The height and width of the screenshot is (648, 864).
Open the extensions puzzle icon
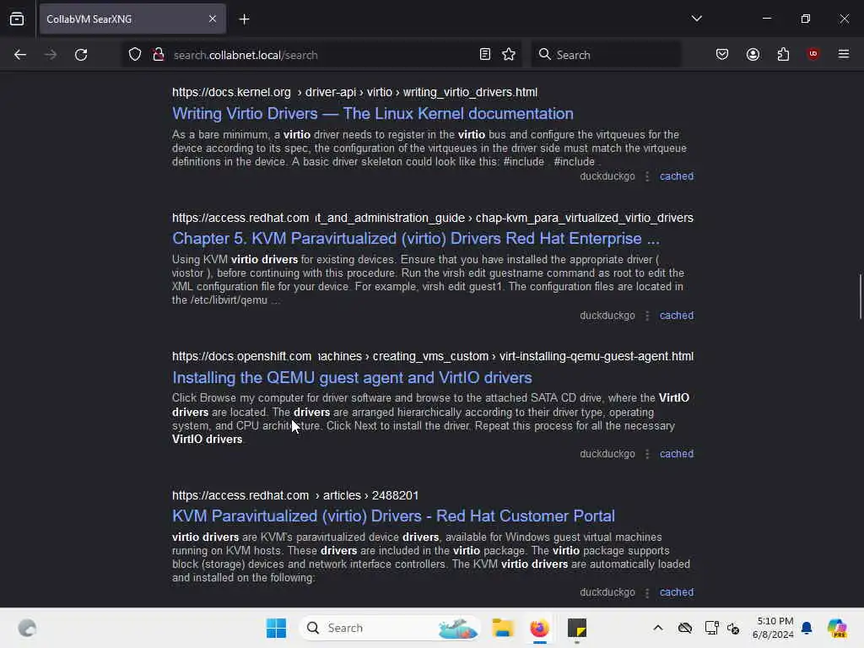pyautogui.click(x=783, y=55)
